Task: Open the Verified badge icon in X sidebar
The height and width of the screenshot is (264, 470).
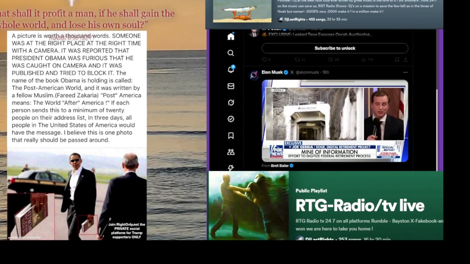Action: click(231, 119)
